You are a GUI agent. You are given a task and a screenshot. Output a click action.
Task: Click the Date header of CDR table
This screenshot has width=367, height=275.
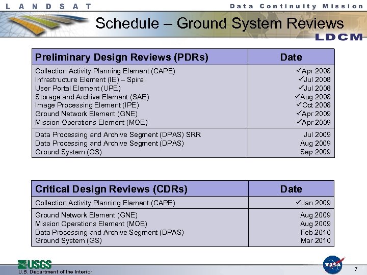point(291,189)
